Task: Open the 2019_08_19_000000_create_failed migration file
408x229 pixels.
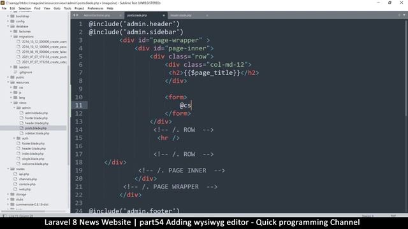Action: pos(44,52)
